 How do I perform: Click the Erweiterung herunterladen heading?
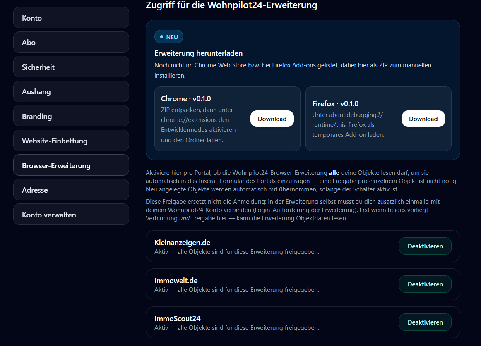pyautogui.click(x=198, y=53)
